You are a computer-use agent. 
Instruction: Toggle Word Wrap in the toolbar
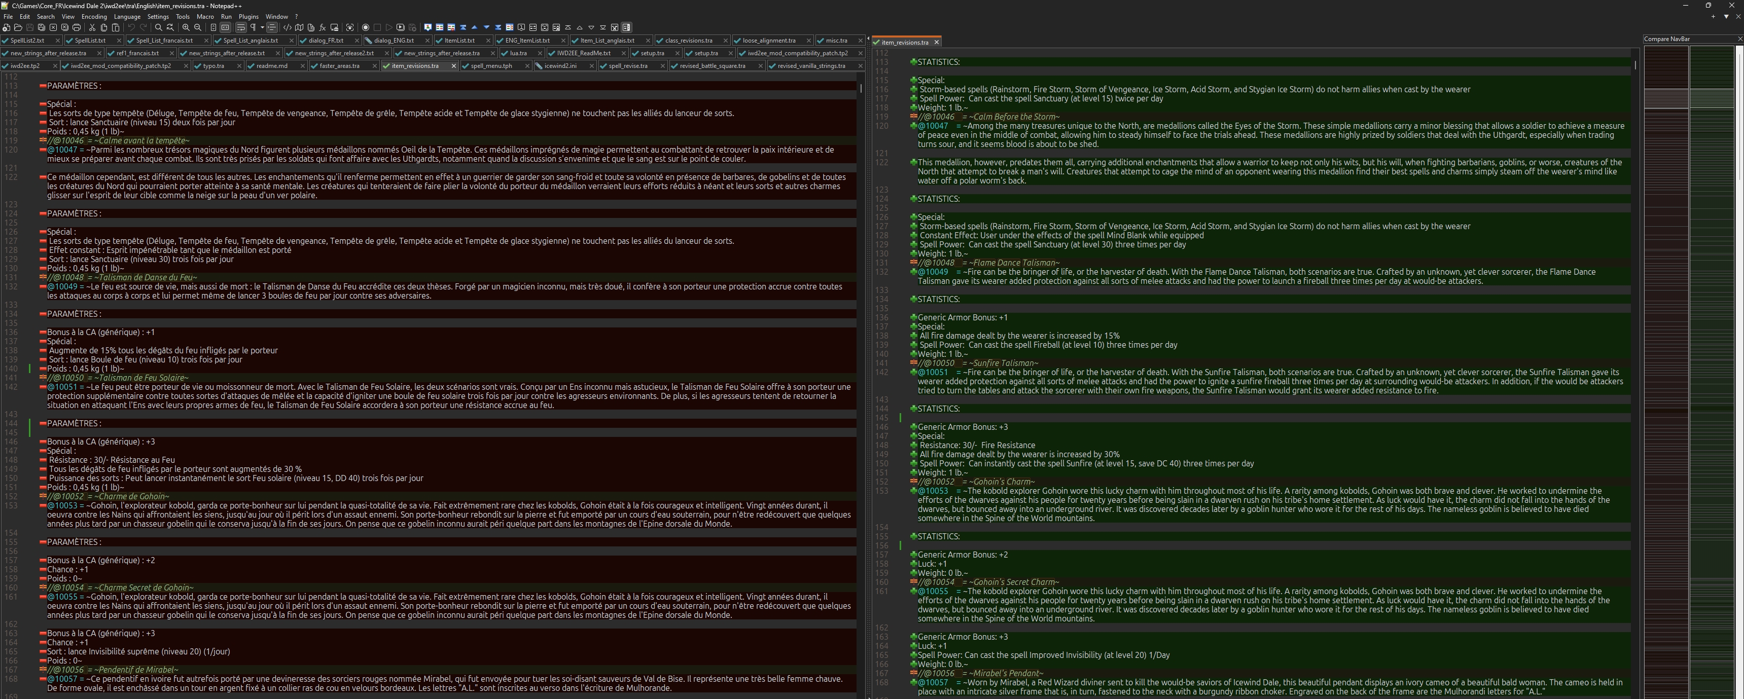241,28
